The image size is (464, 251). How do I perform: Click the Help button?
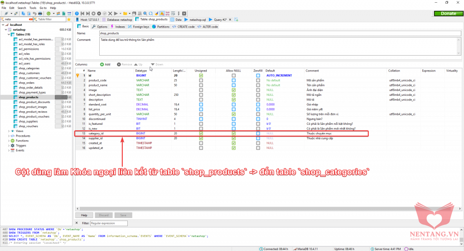click(x=84, y=215)
